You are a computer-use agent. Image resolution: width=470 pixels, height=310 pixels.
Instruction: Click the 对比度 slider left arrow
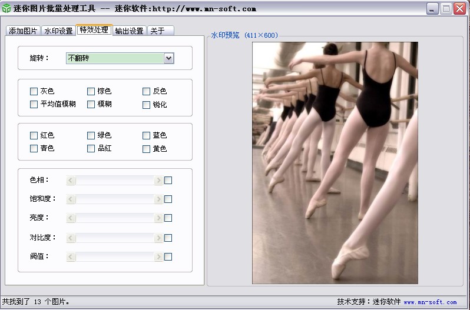click(x=71, y=238)
